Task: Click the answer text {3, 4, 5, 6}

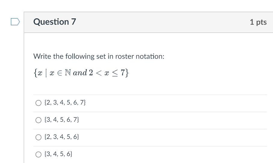Action: pyautogui.click(x=58, y=154)
